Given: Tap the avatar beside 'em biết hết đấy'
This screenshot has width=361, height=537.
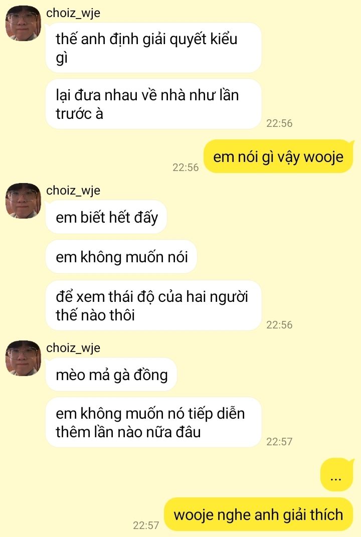Looking at the screenshot, I should 23,201.
